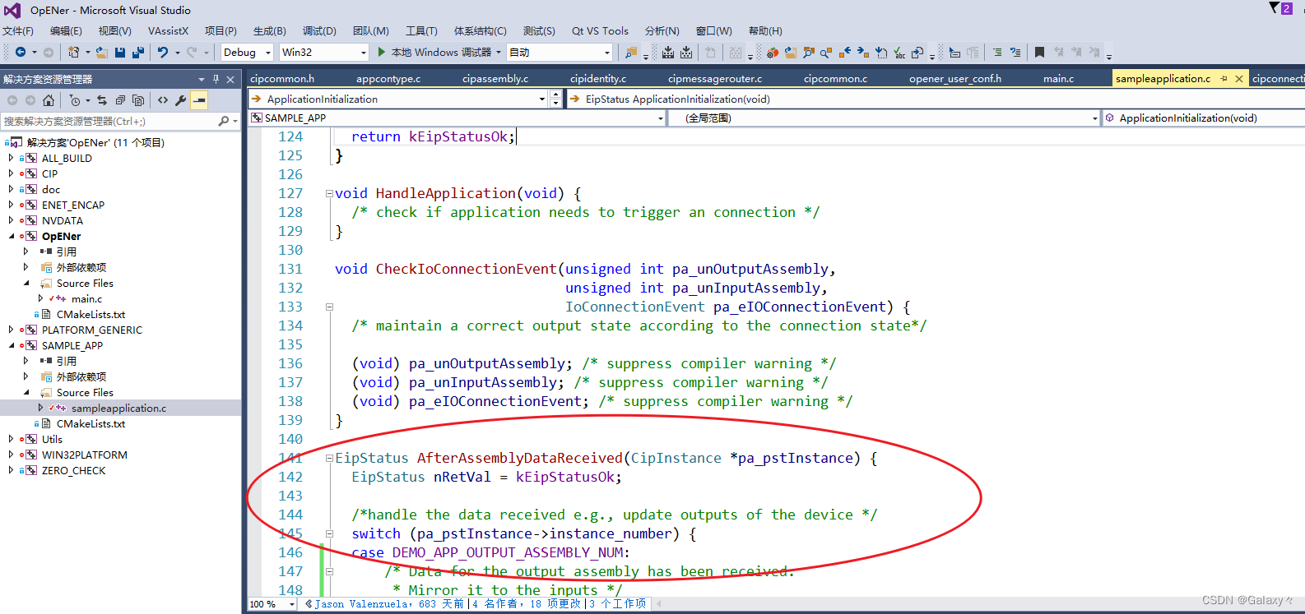Expand the ZERO_CHECK project node

(x=11, y=470)
